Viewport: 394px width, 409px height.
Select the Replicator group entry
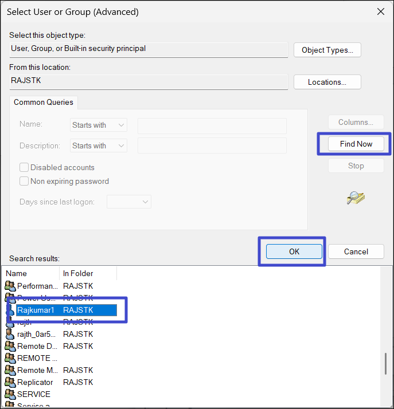pos(61,382)
